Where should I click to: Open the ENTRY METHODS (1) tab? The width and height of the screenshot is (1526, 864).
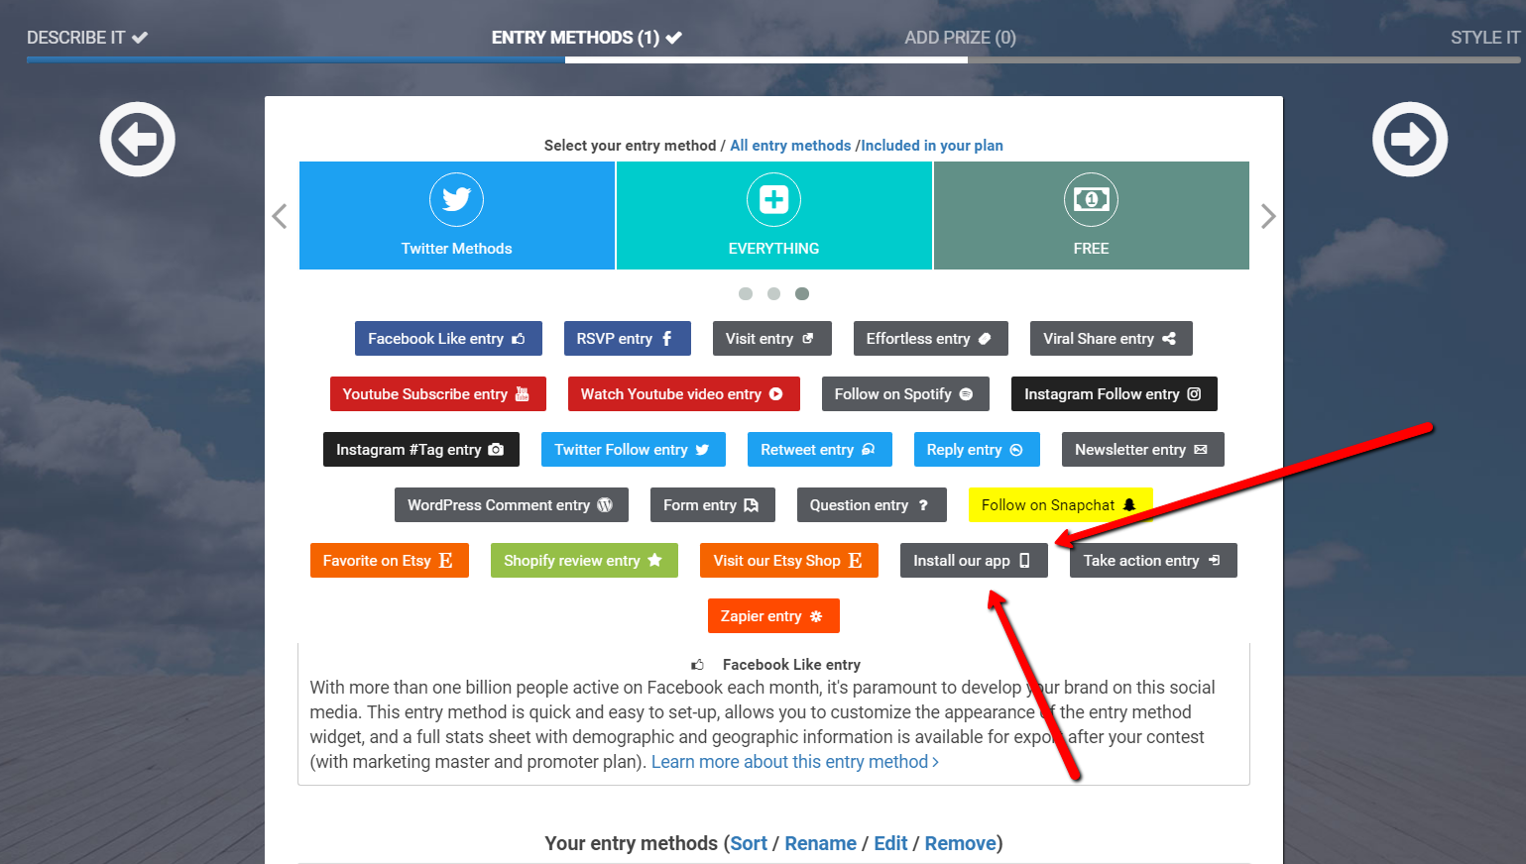click(x=587, y=38)
